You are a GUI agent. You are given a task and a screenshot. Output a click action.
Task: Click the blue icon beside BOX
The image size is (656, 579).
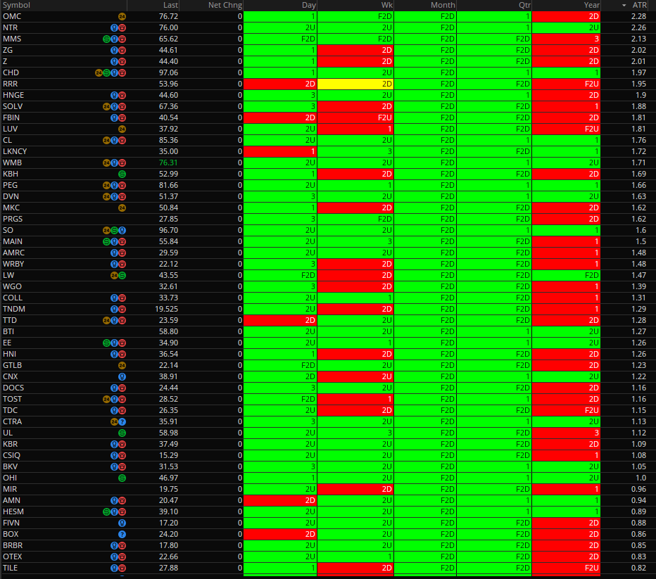pyautogui.click(x=122, y=534)
